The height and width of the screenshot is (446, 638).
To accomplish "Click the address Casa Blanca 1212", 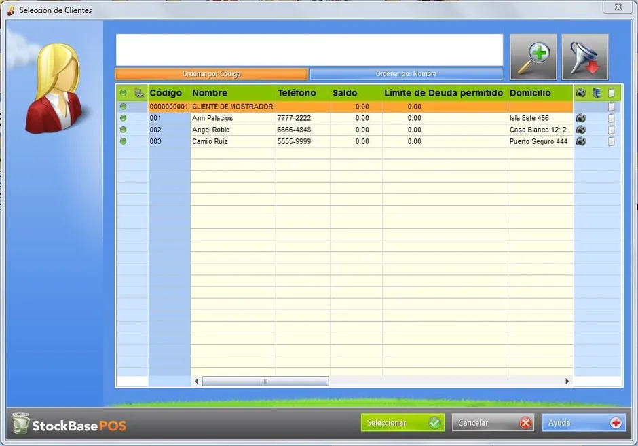I will (x=538, y=130).
